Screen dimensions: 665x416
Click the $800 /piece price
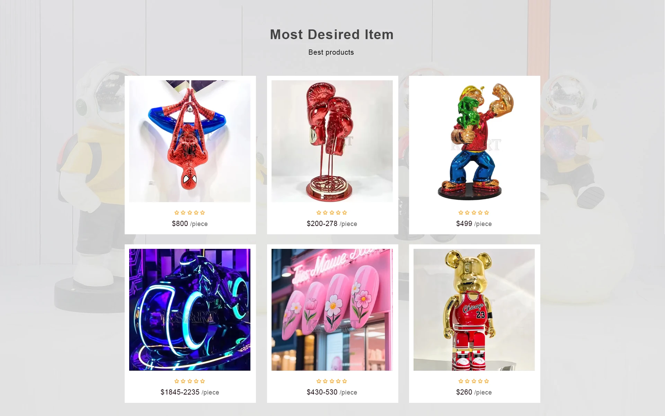[x=190, y=224]
